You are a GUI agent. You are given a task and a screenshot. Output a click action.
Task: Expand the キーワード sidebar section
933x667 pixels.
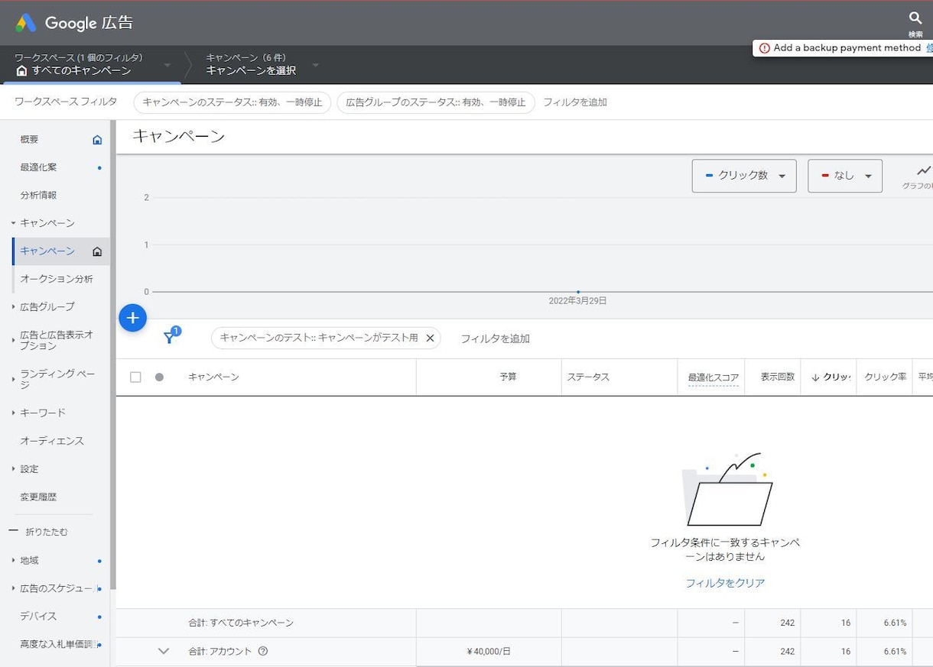pos(13,413)
